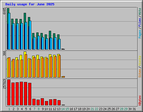Select the cyan Pages bar for day 1

tap(9, 31)
